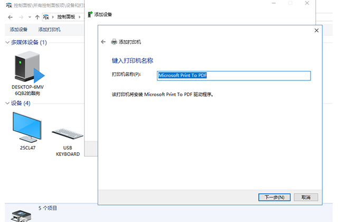Open recent locations dropdown arrow
The image size is (338, 222).
tap(30, 17)
